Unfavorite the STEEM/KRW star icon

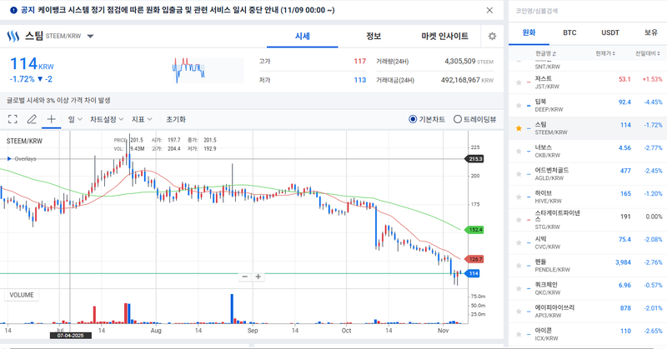[x=519, y=129]
